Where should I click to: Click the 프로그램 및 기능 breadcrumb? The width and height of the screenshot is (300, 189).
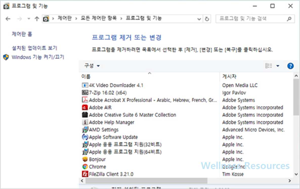[x=144, y=18]
